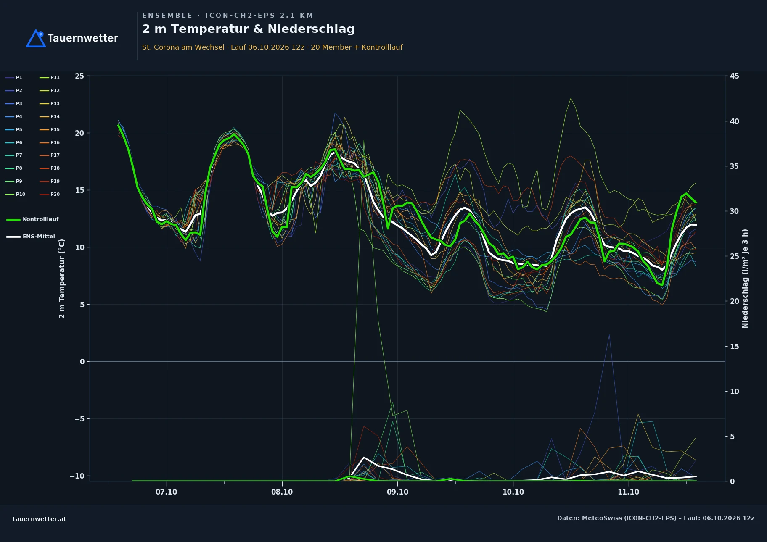Select the P13 member in legend

click(x=50, y=103)
